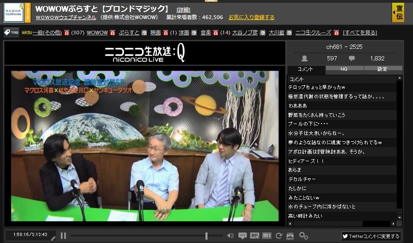This screenshot has height=243, width=413.
Task: Click question icon next to 洋画 tag
Action: 194,33
